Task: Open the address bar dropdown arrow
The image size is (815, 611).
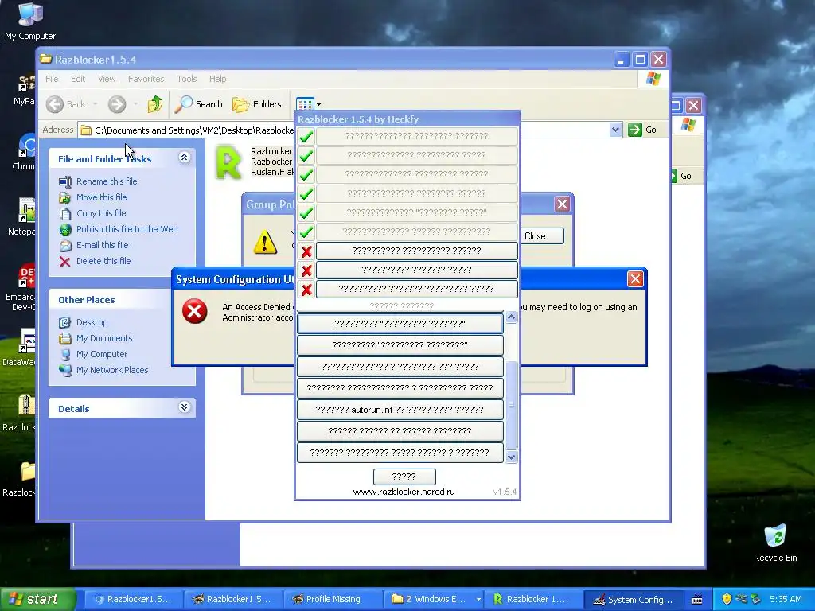Action: [x=615, y=130]
